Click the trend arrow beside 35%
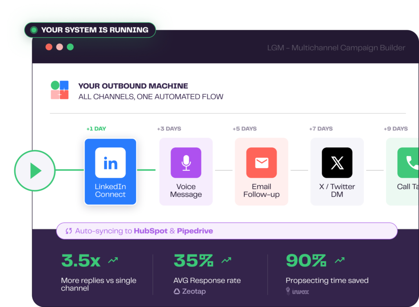Screen dimensions: 419x307 (226, 260)
